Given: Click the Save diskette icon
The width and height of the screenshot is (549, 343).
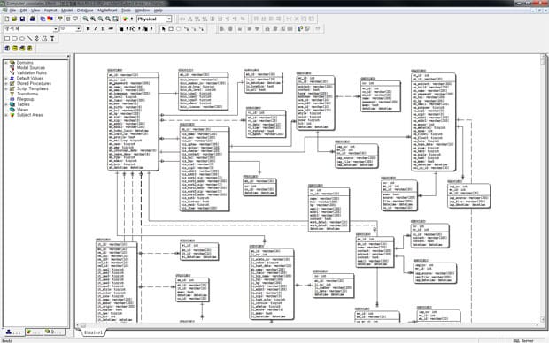Looking at the screenshot, I should [22, 19].
